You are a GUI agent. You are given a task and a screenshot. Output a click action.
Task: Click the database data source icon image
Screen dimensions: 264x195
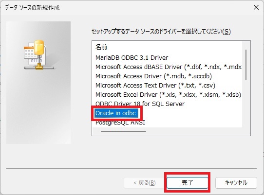(x=39, y=55)
